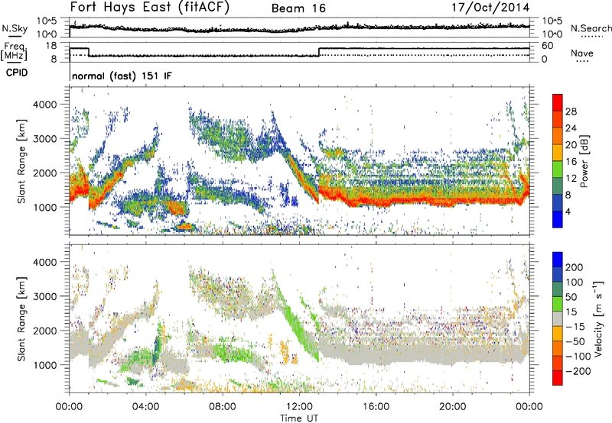Click the '08:00' time tick label
This screenshot has height=423, width=612.
click(x=223, y=407)
